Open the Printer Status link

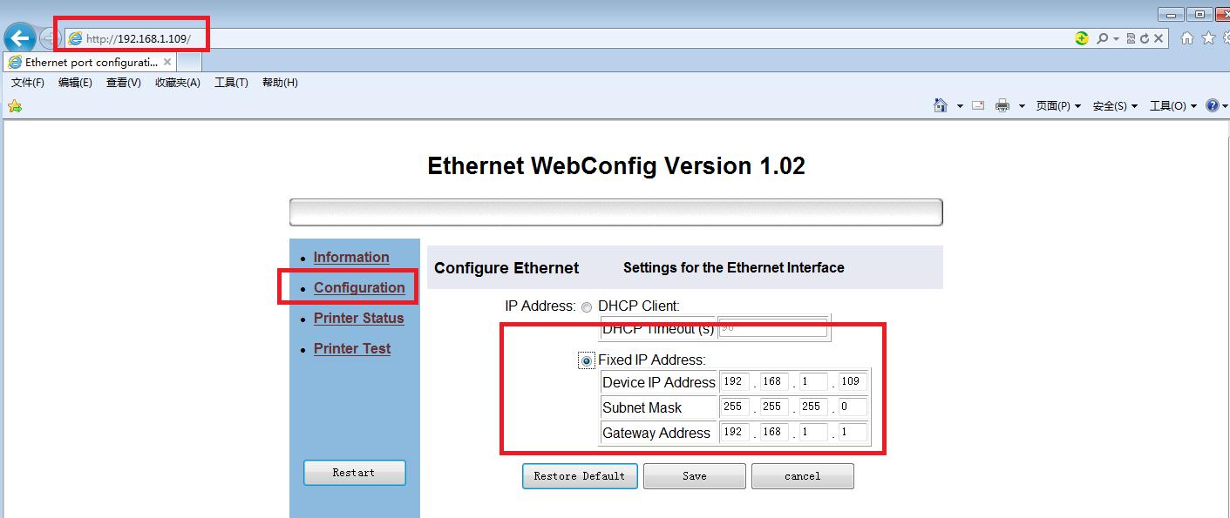pyautogui.click(x=358, y=318)
